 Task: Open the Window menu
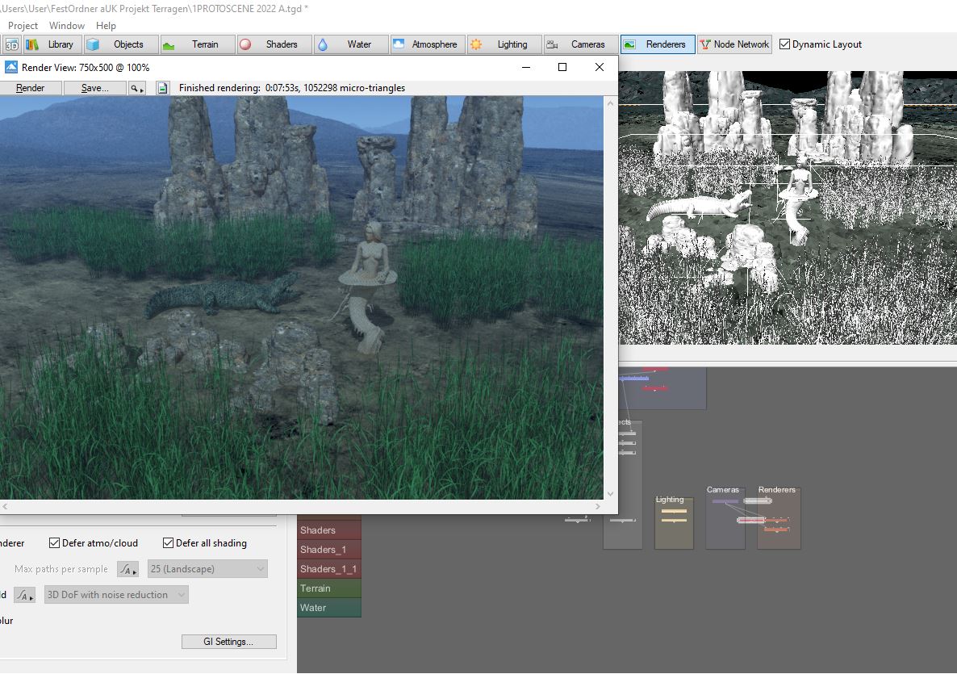[66, 26]
